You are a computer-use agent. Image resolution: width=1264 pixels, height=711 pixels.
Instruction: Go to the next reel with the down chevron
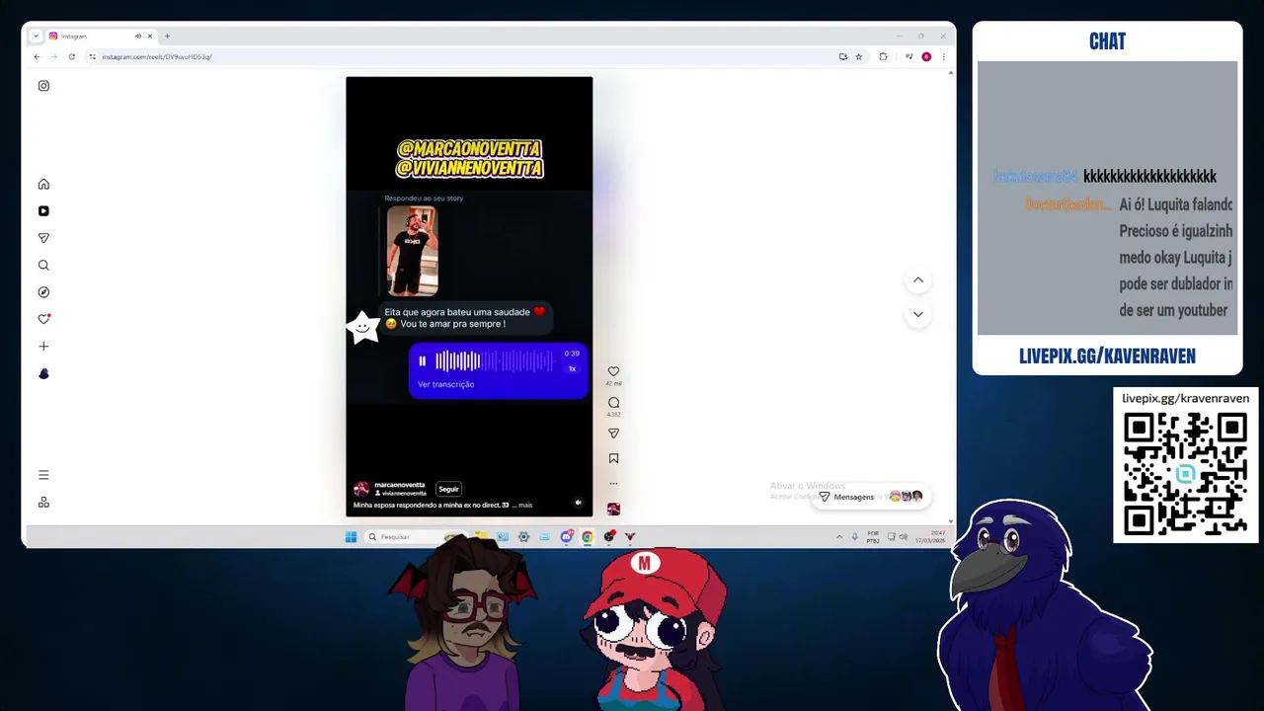[918, 315]
